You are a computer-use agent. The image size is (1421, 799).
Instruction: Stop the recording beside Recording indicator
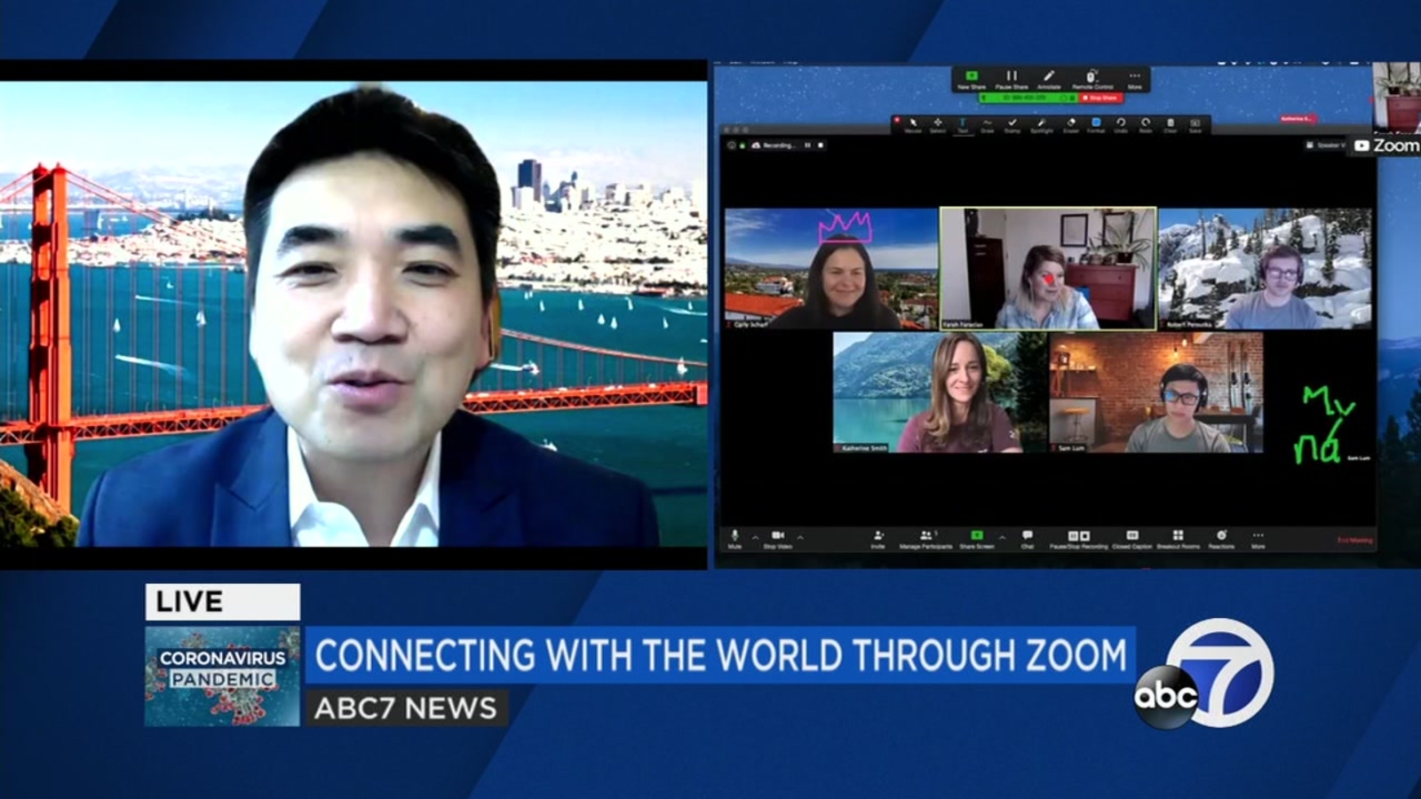[x=821, y=145]
